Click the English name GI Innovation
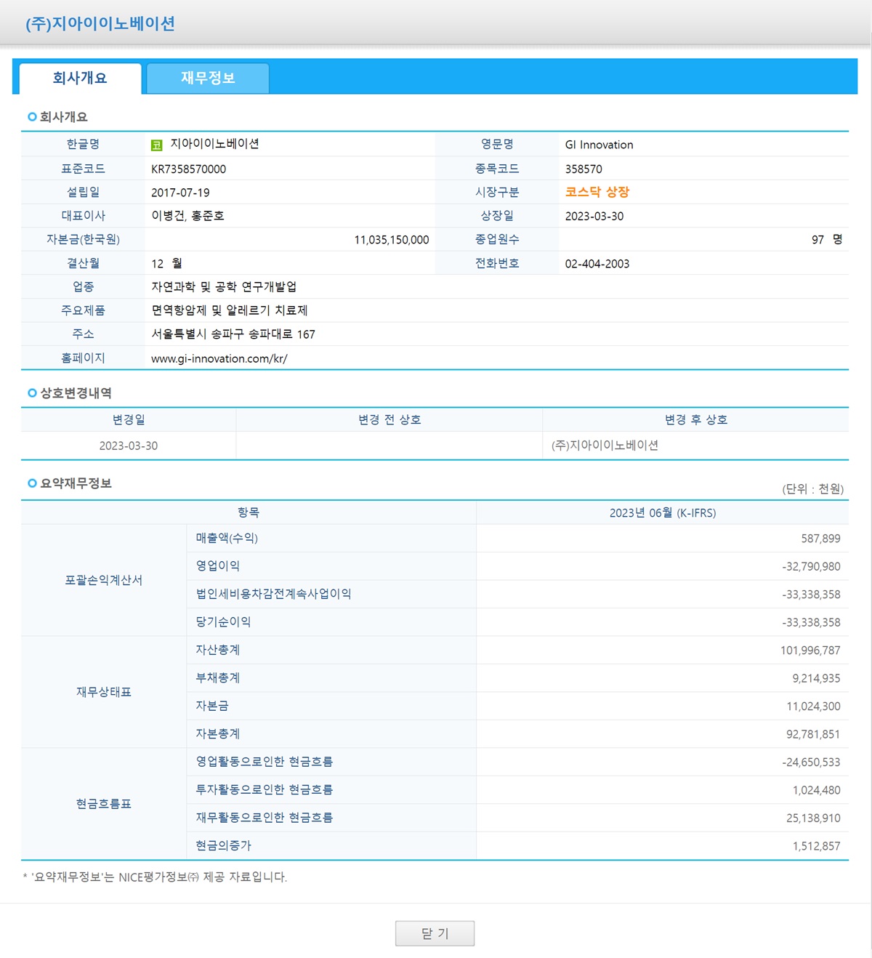The image size is (872, 958). 599,145
